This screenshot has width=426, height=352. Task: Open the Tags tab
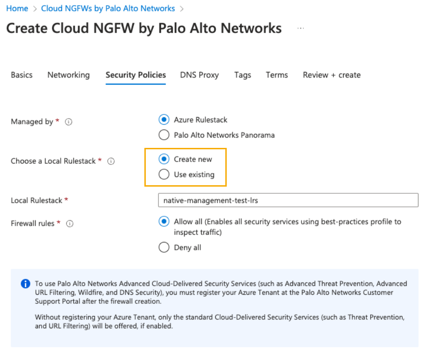point(242,75)
